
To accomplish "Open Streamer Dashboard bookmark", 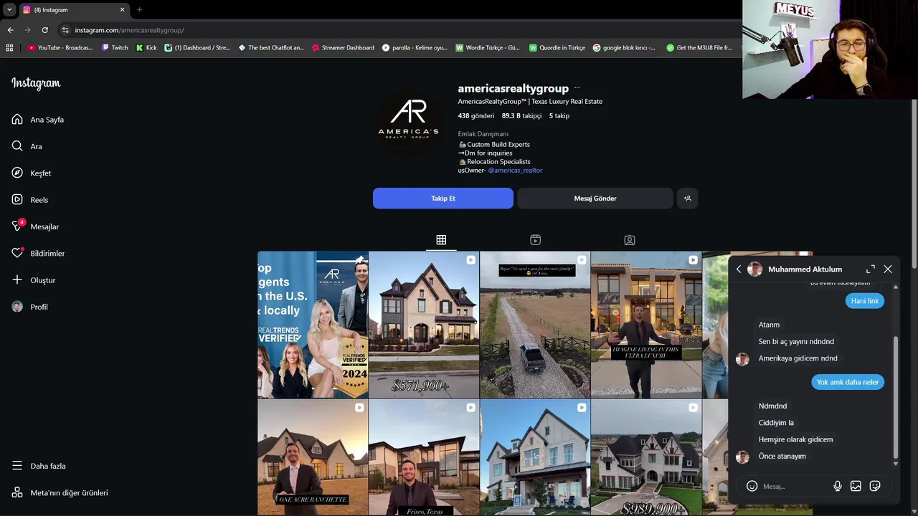I will [342, 48].
